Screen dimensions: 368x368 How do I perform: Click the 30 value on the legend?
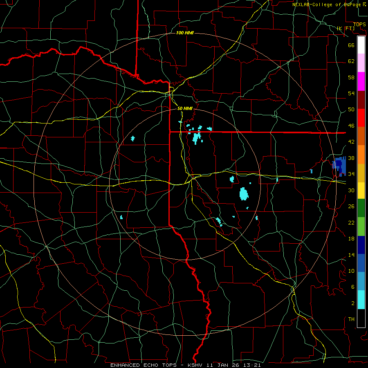pos(351,190)
